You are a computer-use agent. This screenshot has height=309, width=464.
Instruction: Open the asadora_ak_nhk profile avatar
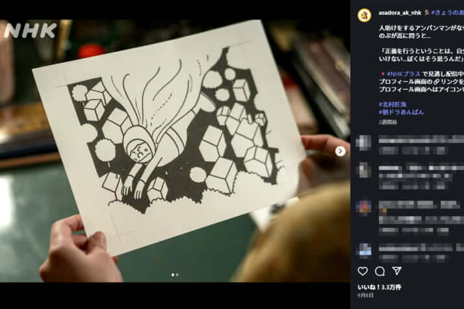365,14
